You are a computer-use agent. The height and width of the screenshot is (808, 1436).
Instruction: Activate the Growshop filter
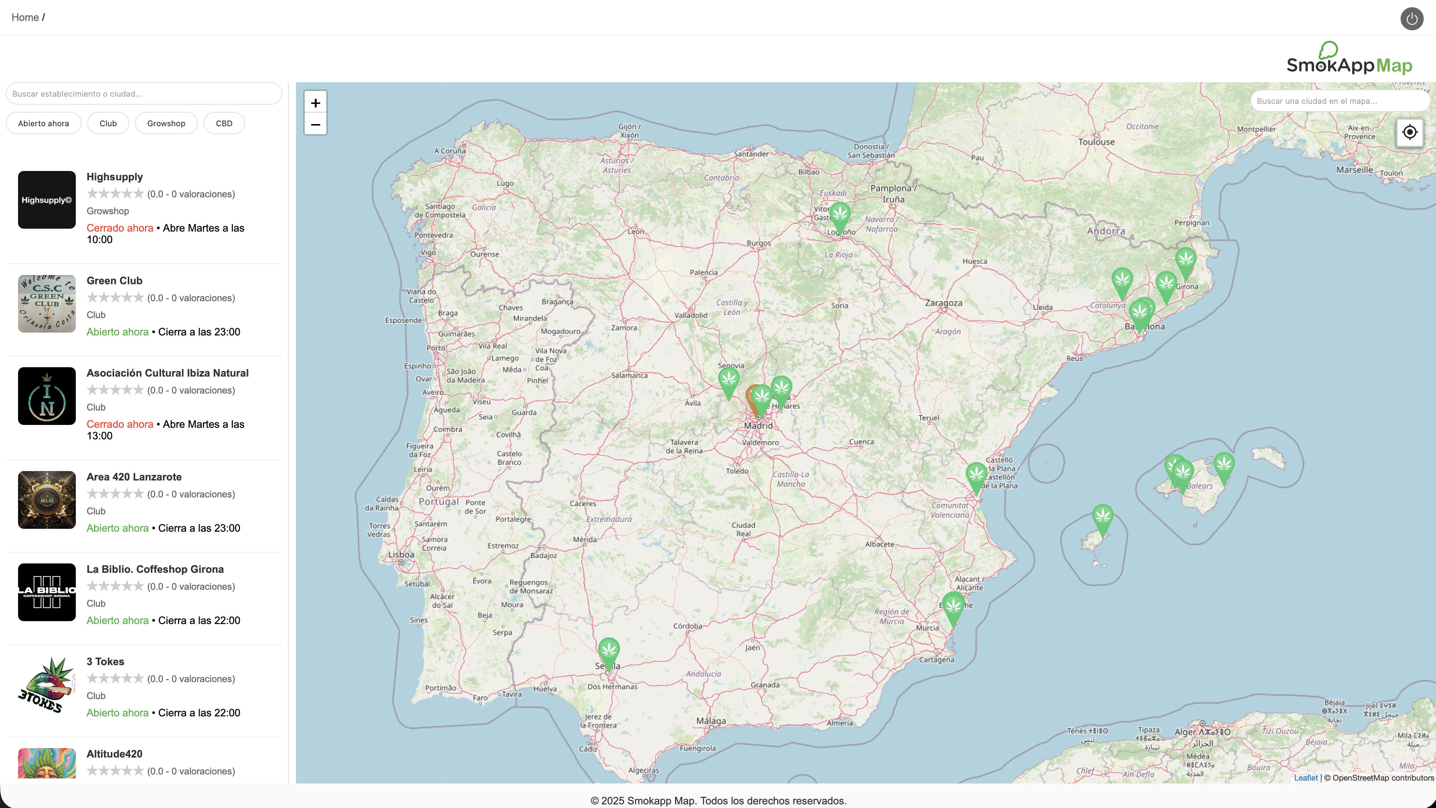166,123
